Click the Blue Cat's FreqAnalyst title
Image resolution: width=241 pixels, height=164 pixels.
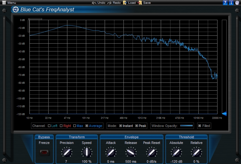tap(47, 9)
